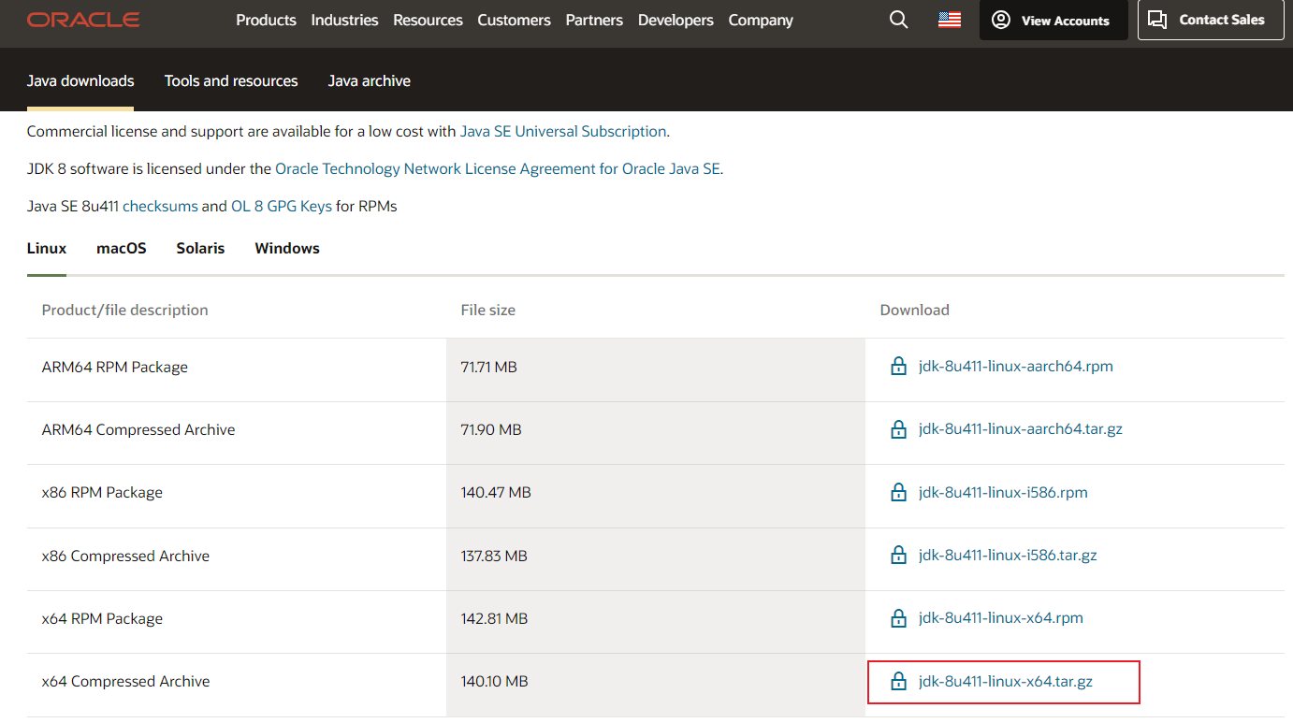The image size is (1293, 723).
Task: Open the Resources menu
Action: click(x=428, y=20)
